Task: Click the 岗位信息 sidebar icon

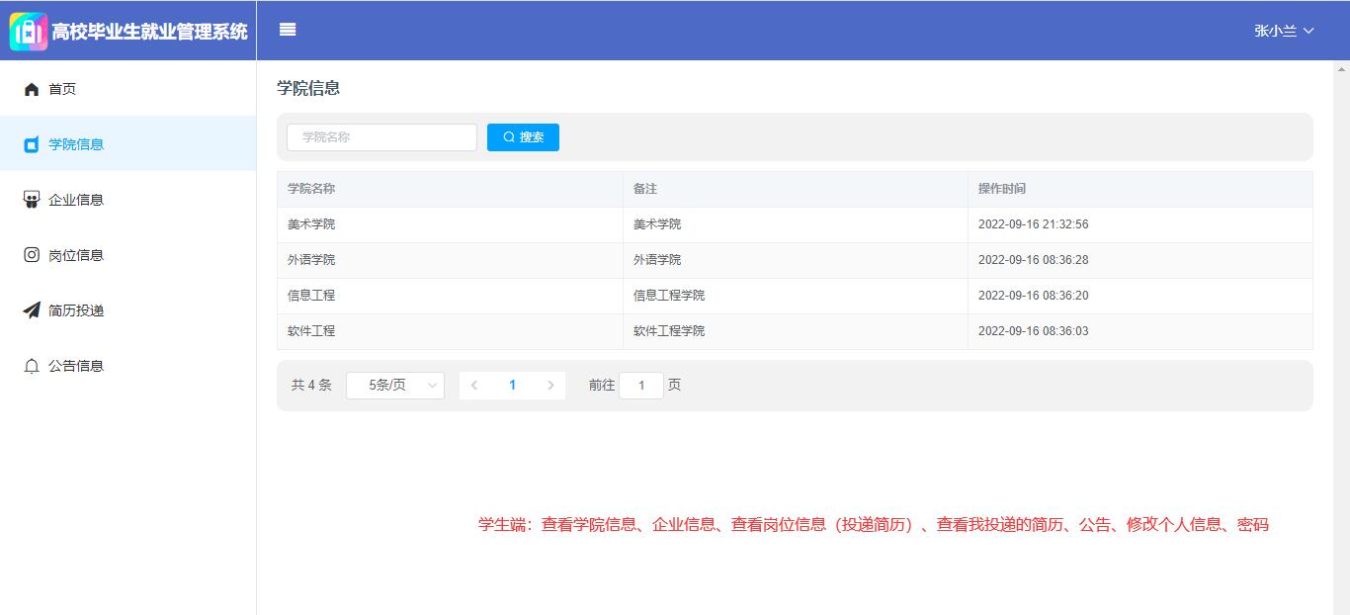Action: click(x=32, y=255)
